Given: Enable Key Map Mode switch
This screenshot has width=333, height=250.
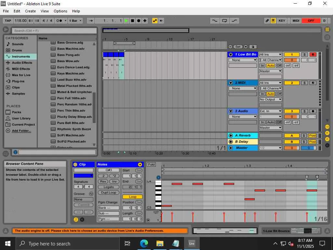Looking at the screenshot, I should (282, 21).
